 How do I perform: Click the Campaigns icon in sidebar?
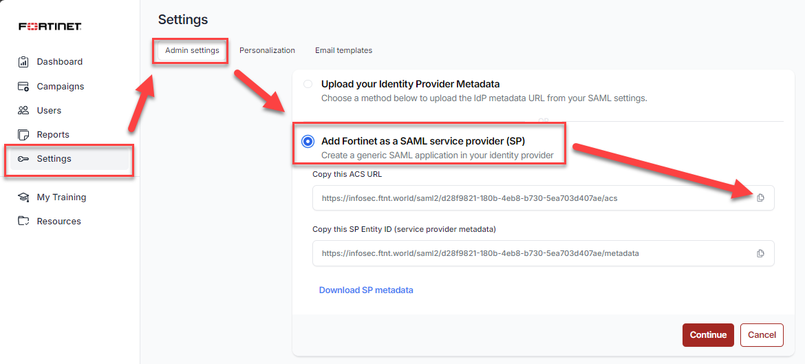[23, 86]
